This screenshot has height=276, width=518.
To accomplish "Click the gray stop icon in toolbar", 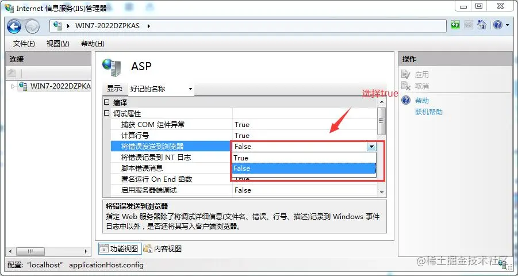I will point(468,25).
